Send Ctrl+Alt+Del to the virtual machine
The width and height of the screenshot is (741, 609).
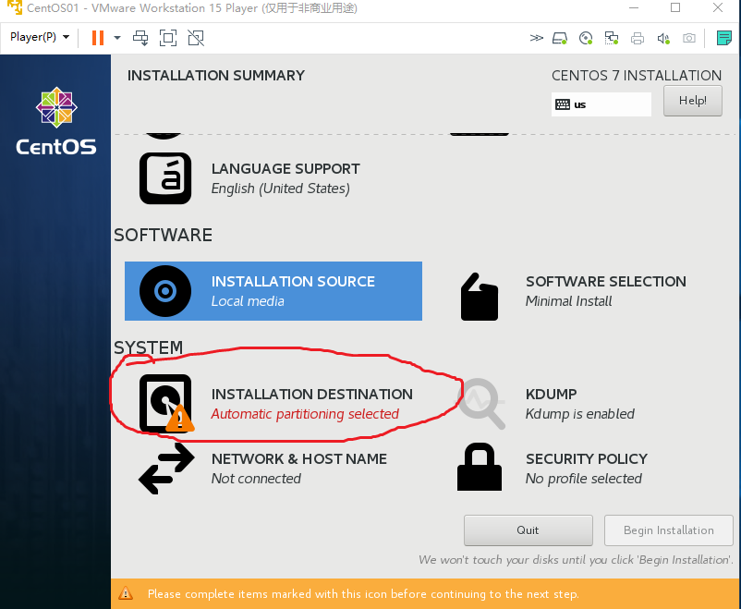pyautogui.click(x=140, y=38)
